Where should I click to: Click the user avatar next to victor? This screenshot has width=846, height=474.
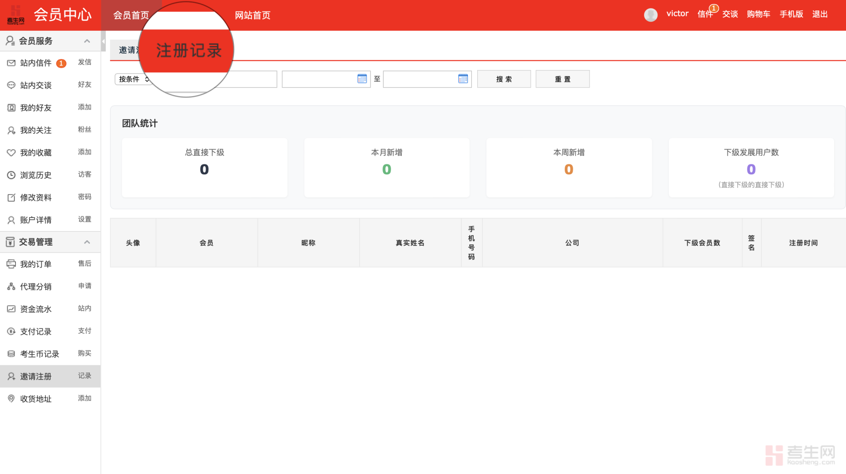[x=650, y=15]
